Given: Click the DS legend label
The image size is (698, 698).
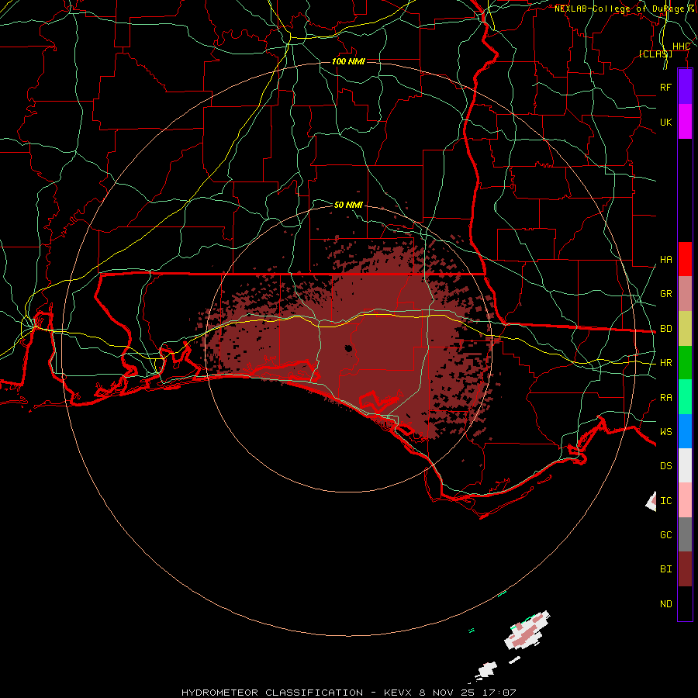Looking at the screenshot, I should coord(665,466).
